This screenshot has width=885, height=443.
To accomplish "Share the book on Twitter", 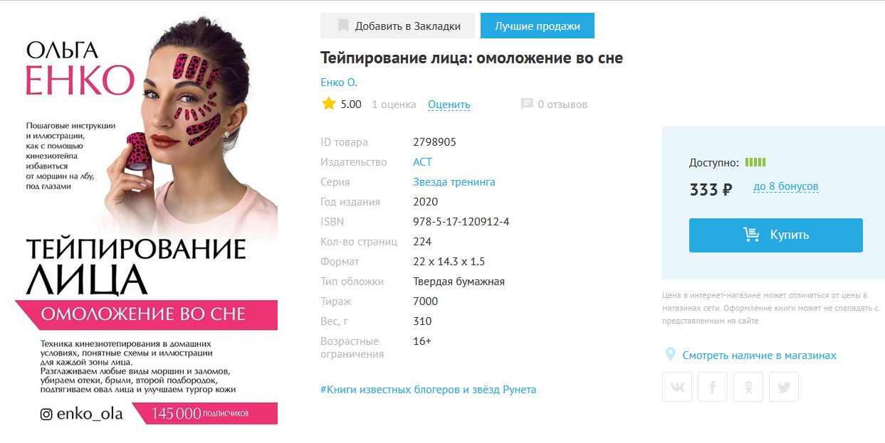I will (784, 387).
